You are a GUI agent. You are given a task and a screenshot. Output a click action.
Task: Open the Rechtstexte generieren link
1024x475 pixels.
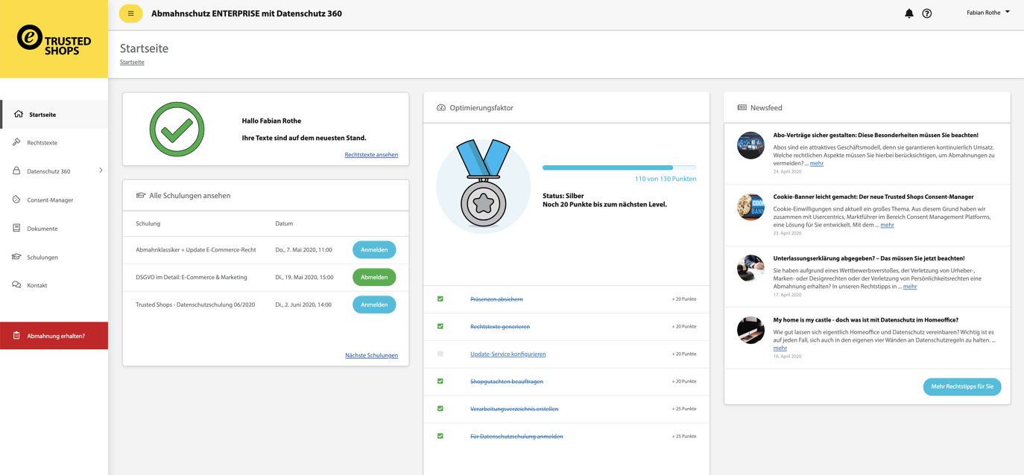500,326
